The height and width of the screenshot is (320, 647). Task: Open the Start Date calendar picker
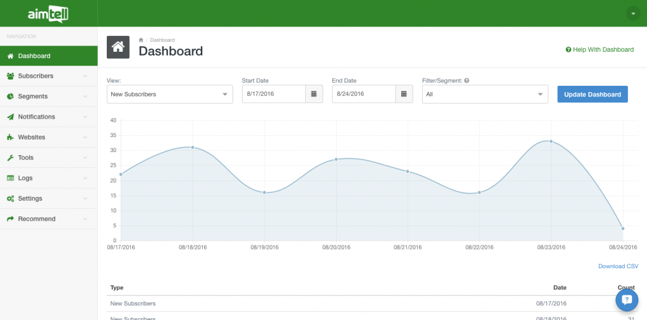(x=314, y=94)
